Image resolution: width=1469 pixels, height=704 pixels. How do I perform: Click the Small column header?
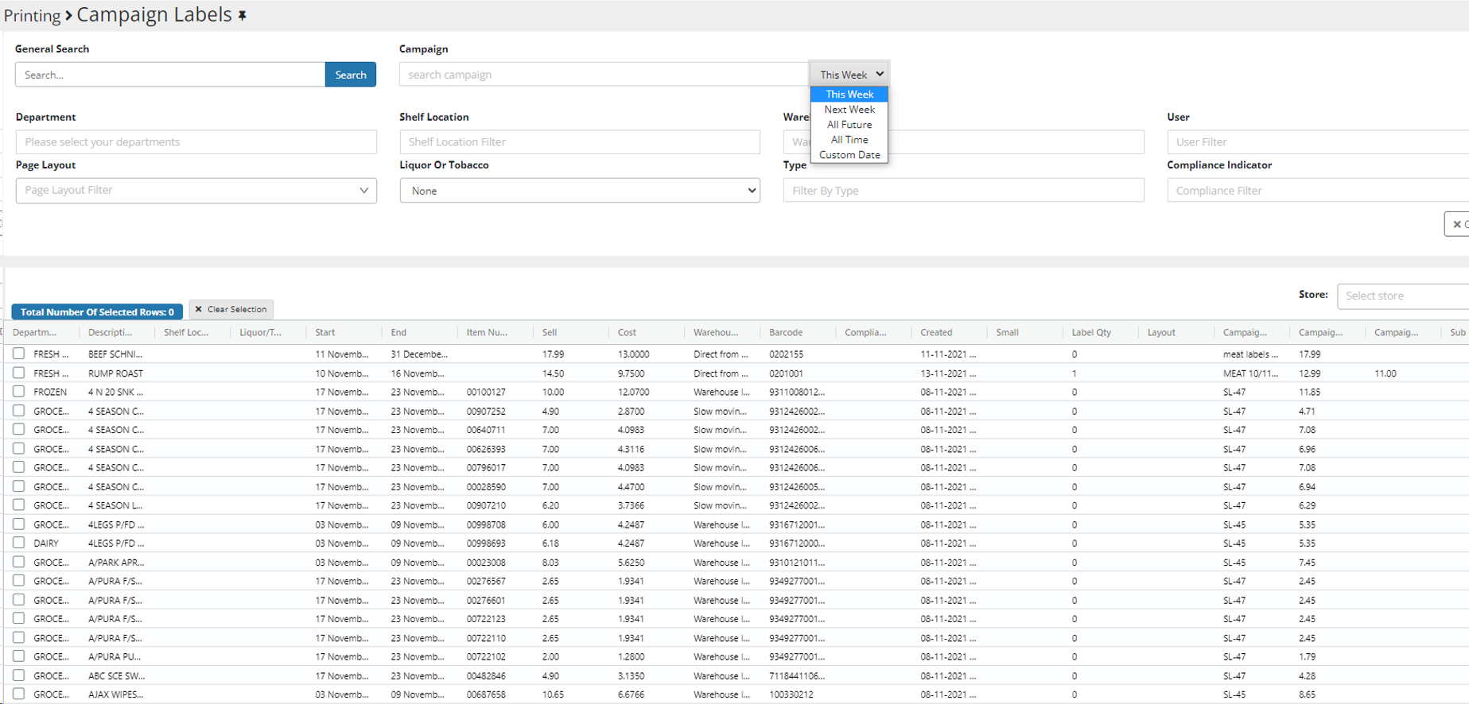[x=1008, y=332]
